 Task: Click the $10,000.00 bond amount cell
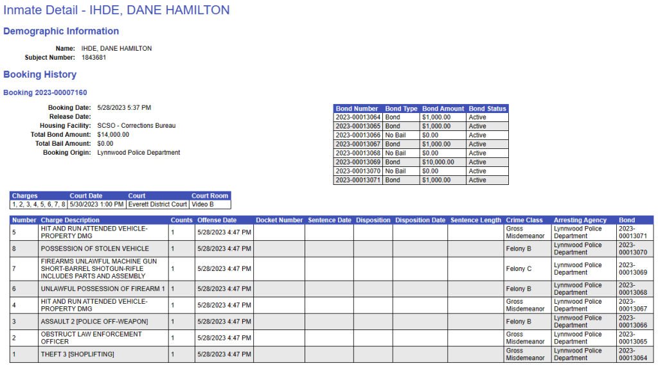click(x=443, y=162)
